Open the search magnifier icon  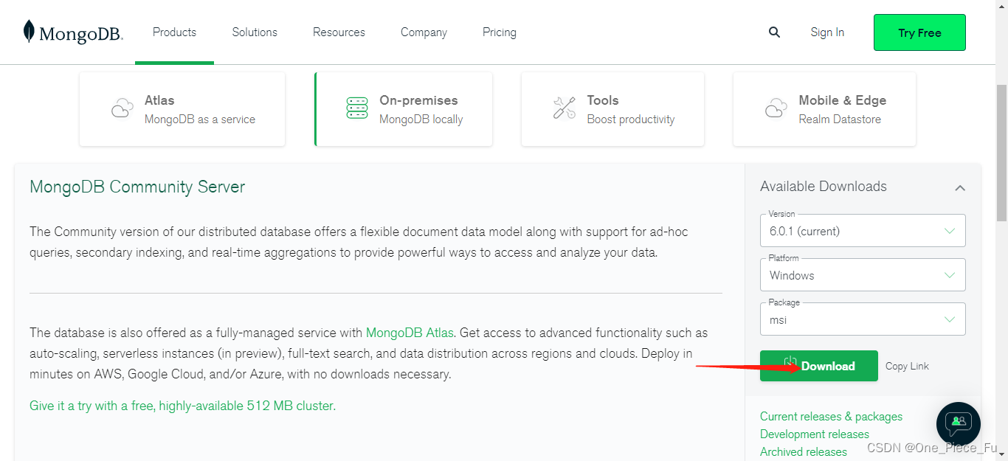(774, 32)
